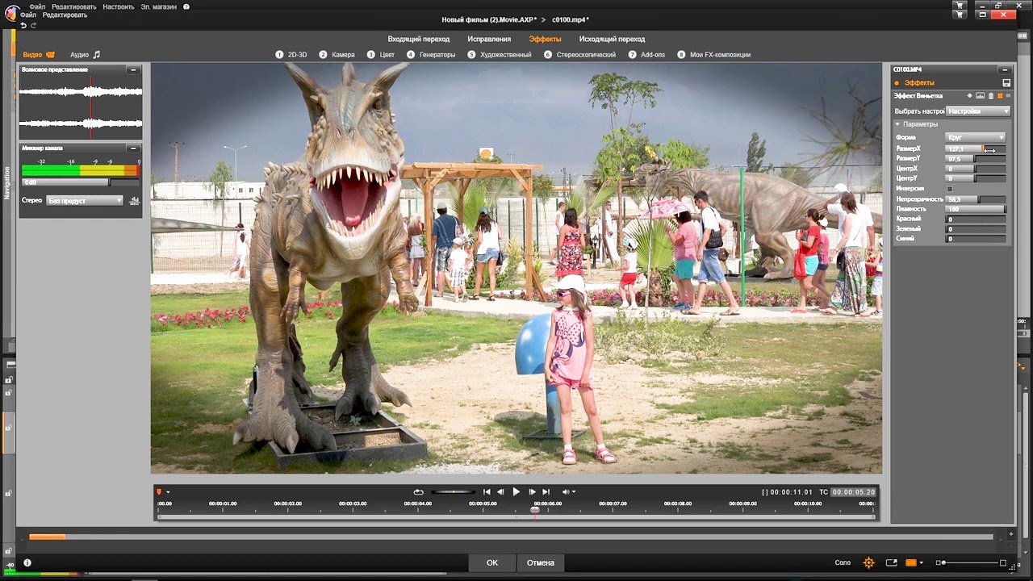Click the timeline playhead marker
1033x581 pixels.
[x=534, y=510]
